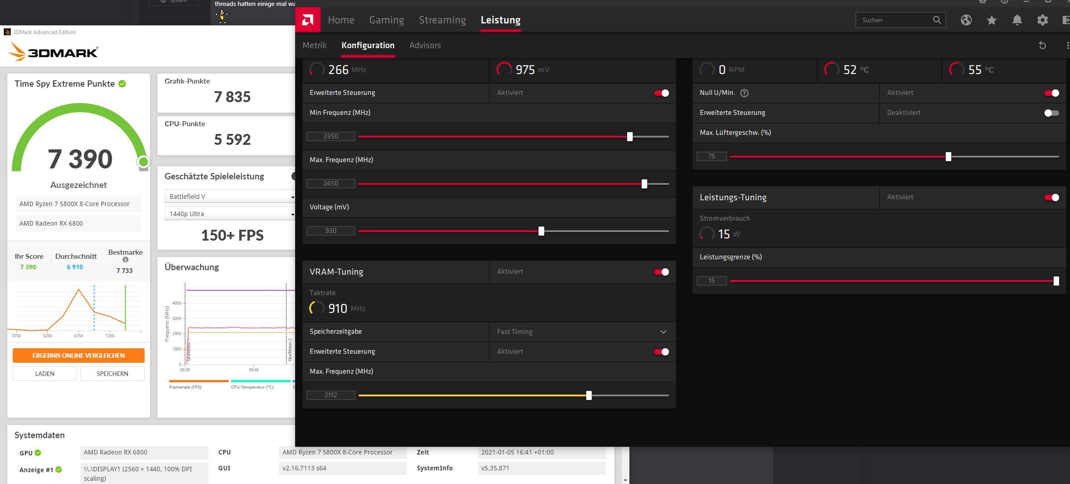Click Framerate (FPS) legend entry

(199, 385)
